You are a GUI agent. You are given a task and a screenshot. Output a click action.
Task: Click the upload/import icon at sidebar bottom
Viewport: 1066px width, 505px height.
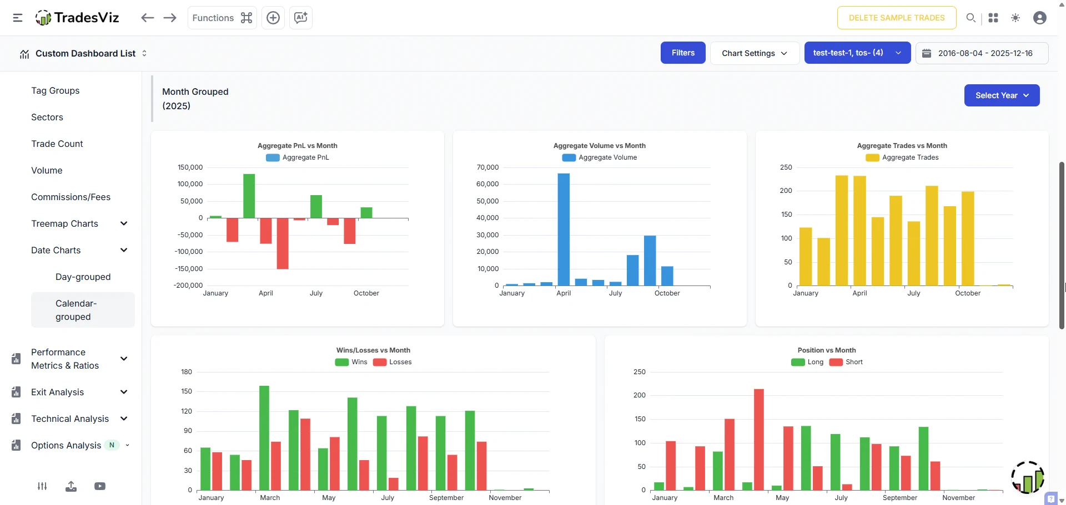pos(71,486)
